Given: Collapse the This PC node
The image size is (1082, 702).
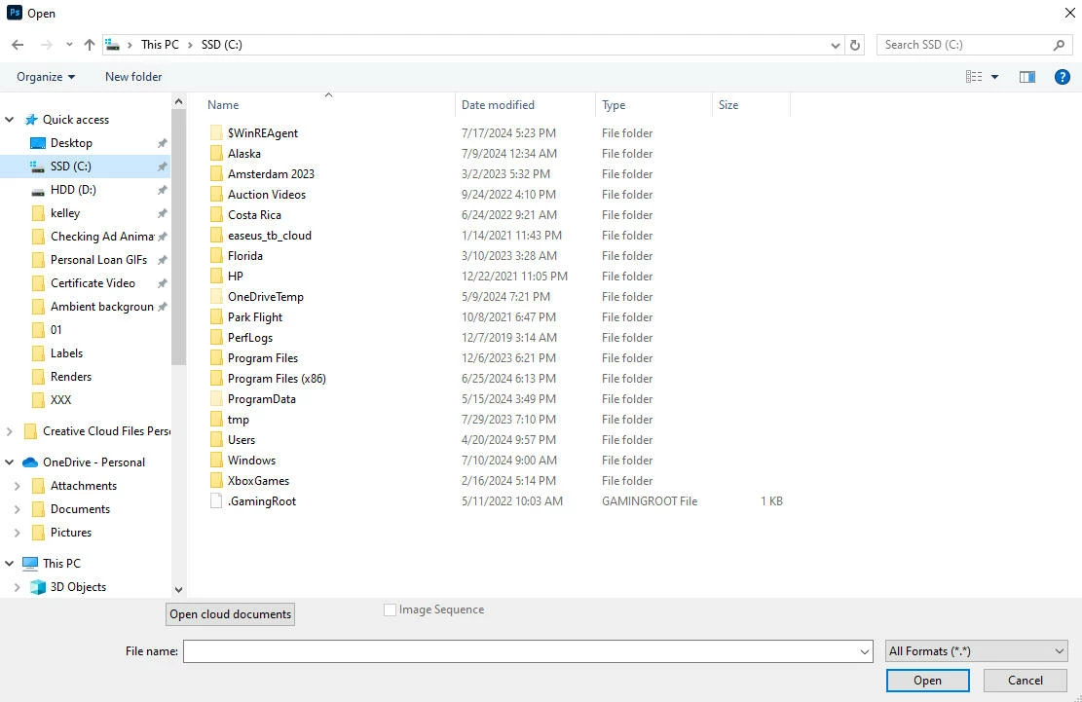Looking at the screenshot, I should click(x=10, y=564).
